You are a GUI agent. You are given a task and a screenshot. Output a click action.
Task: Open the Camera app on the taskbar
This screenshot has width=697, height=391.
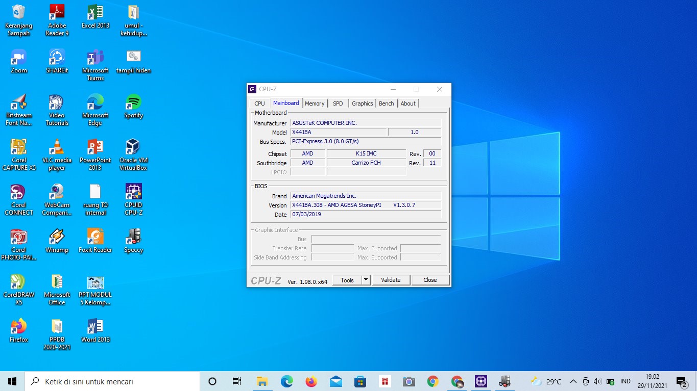[408, 381]
